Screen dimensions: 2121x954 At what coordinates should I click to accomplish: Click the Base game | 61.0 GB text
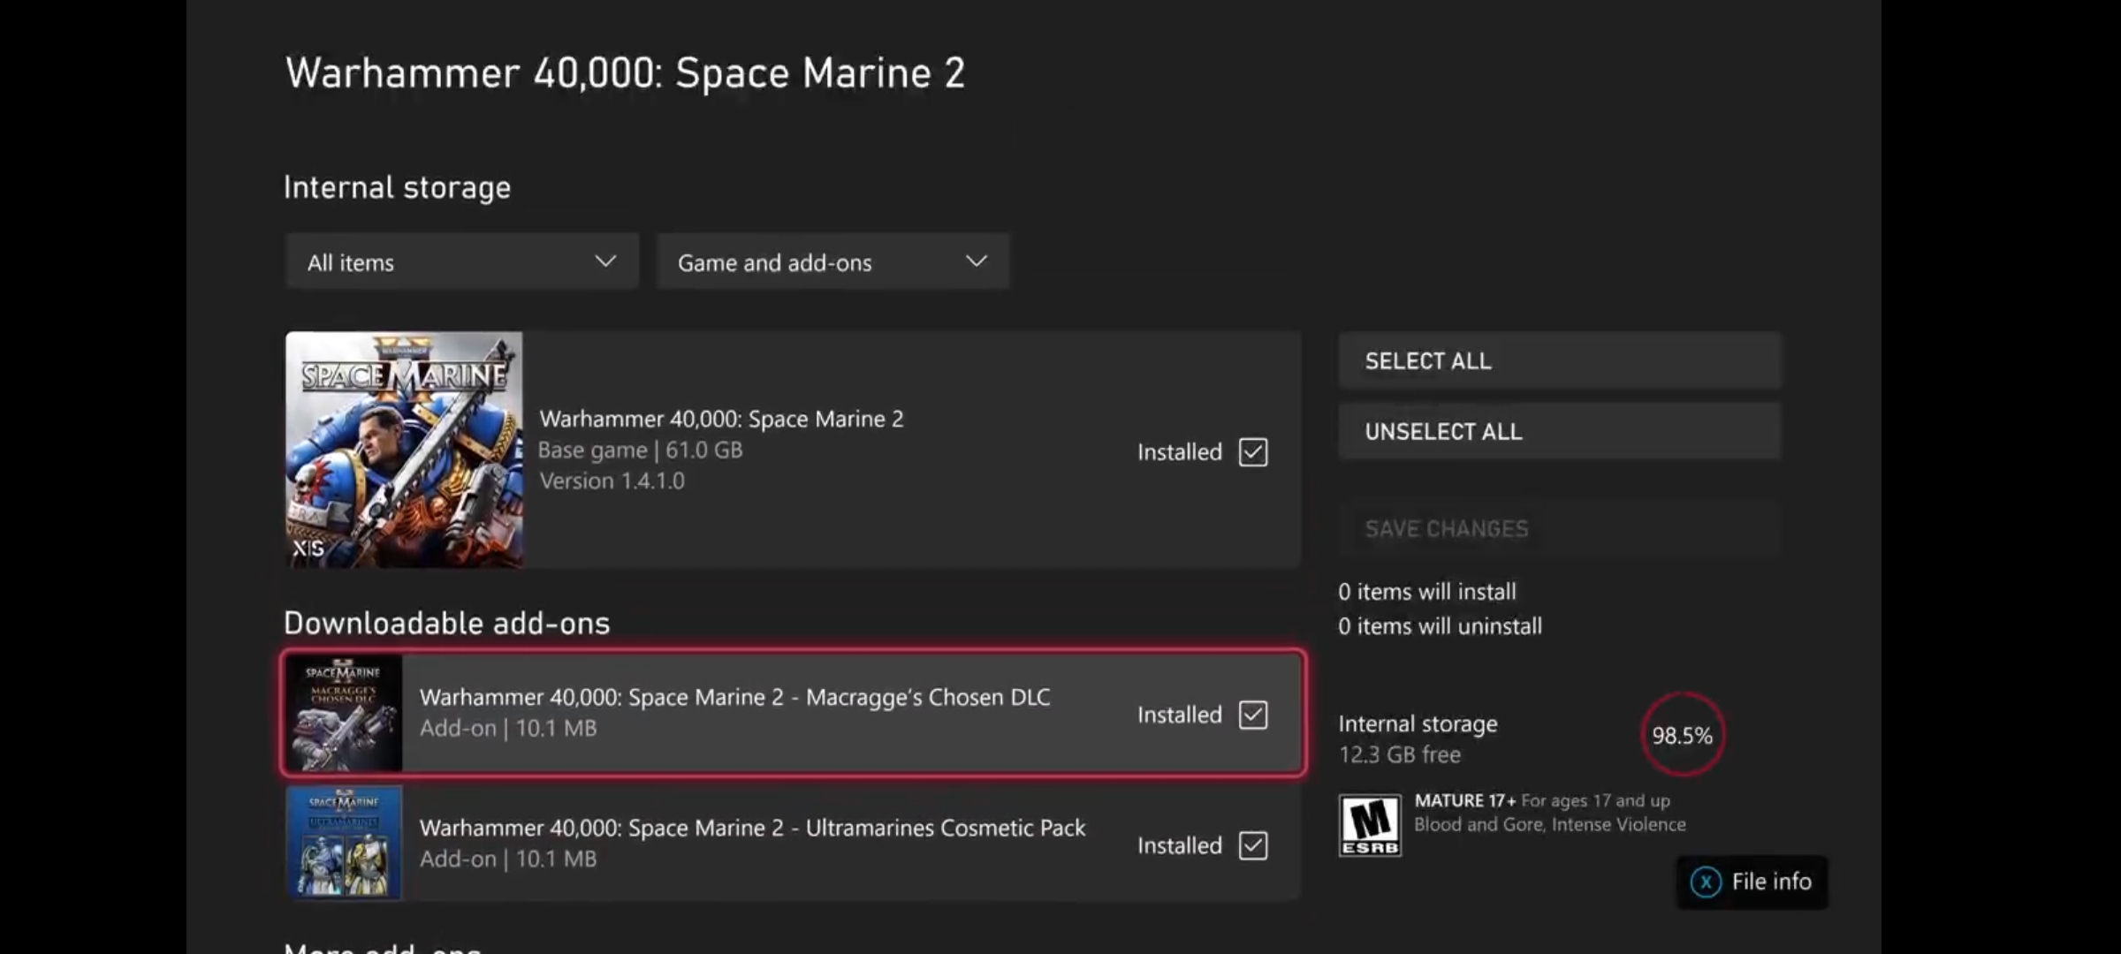click(641, 450)
